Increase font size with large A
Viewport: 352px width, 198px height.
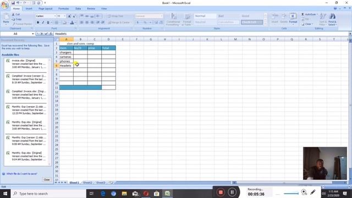coord(69,16)
